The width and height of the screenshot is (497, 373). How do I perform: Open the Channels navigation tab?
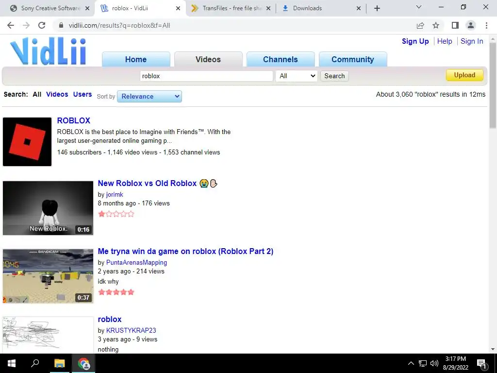point(281,59)
